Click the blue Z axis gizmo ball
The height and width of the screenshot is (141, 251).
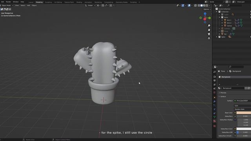pos(205,14)
